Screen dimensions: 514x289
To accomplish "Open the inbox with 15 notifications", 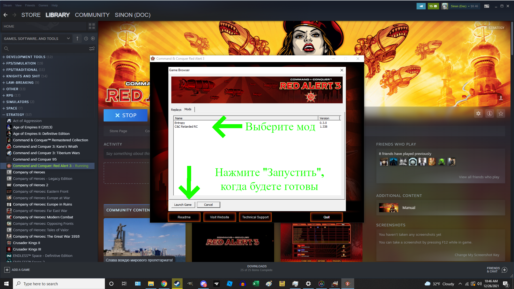I will tap(433, 6).
